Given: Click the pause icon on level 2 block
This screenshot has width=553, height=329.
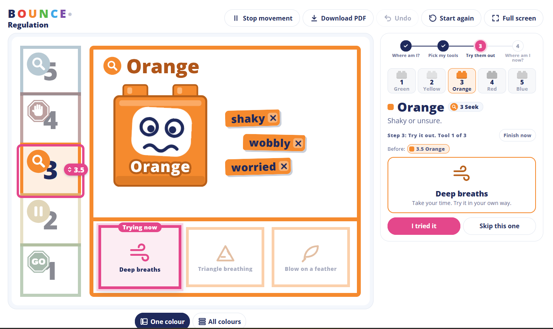Looking at the screenshot, I should (x=38, y=211).
